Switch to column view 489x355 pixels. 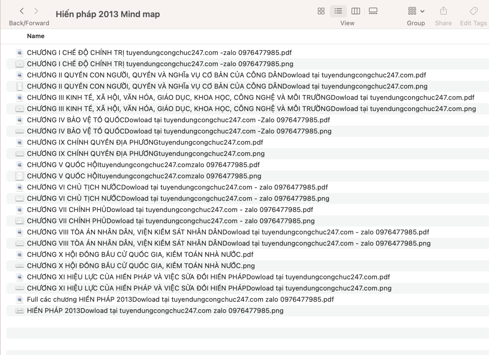[355, 11]
